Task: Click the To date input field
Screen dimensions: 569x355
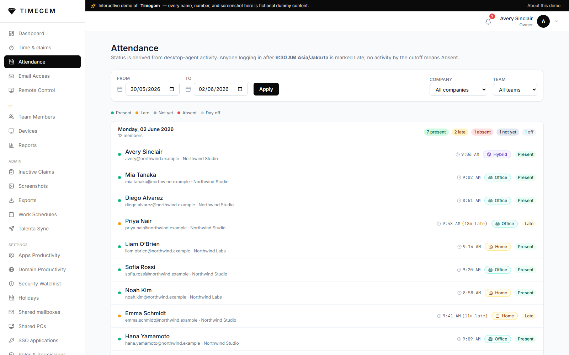Action: (x=221, y=89)
